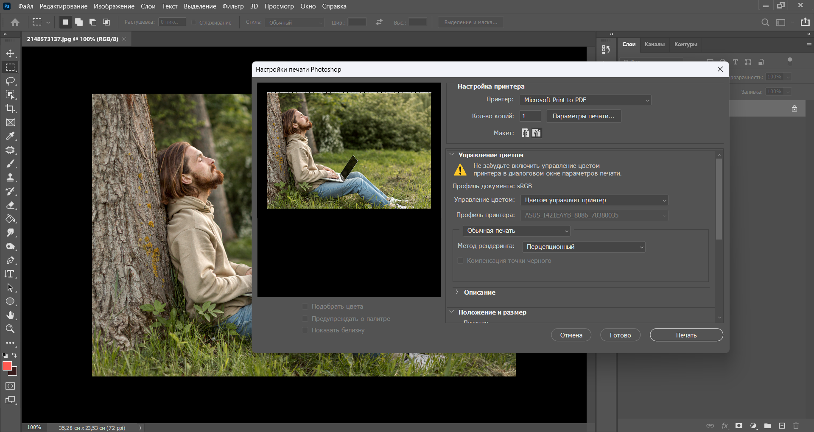Open the color handling dropdown
This screenshot has width=814, height=432.
point(594,200)
